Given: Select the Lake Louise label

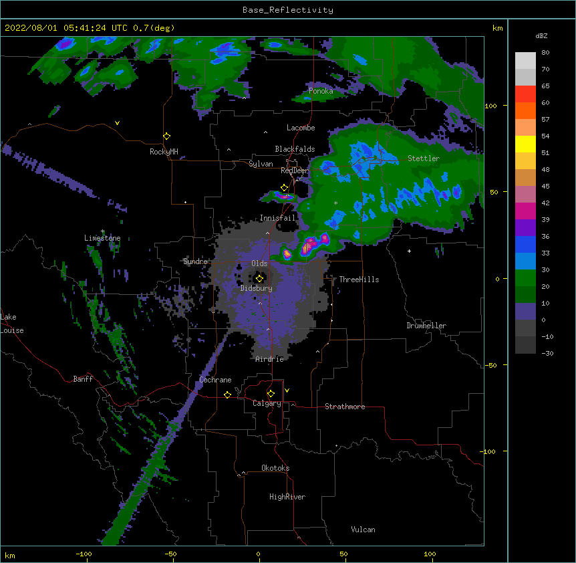Looking at the screenshot, I should point(12,324).
